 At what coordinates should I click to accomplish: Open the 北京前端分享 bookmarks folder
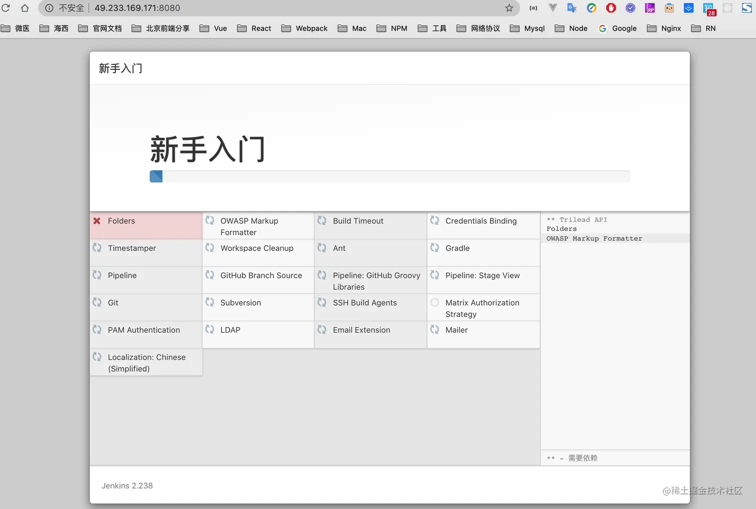click(160, 28)
